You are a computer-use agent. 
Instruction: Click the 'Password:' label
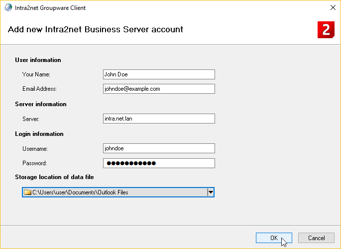34,163
